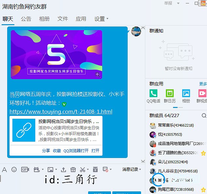Expand arrow beside the cat-face icon
This screenshot has height=194, width=207.
coord(43,169)
